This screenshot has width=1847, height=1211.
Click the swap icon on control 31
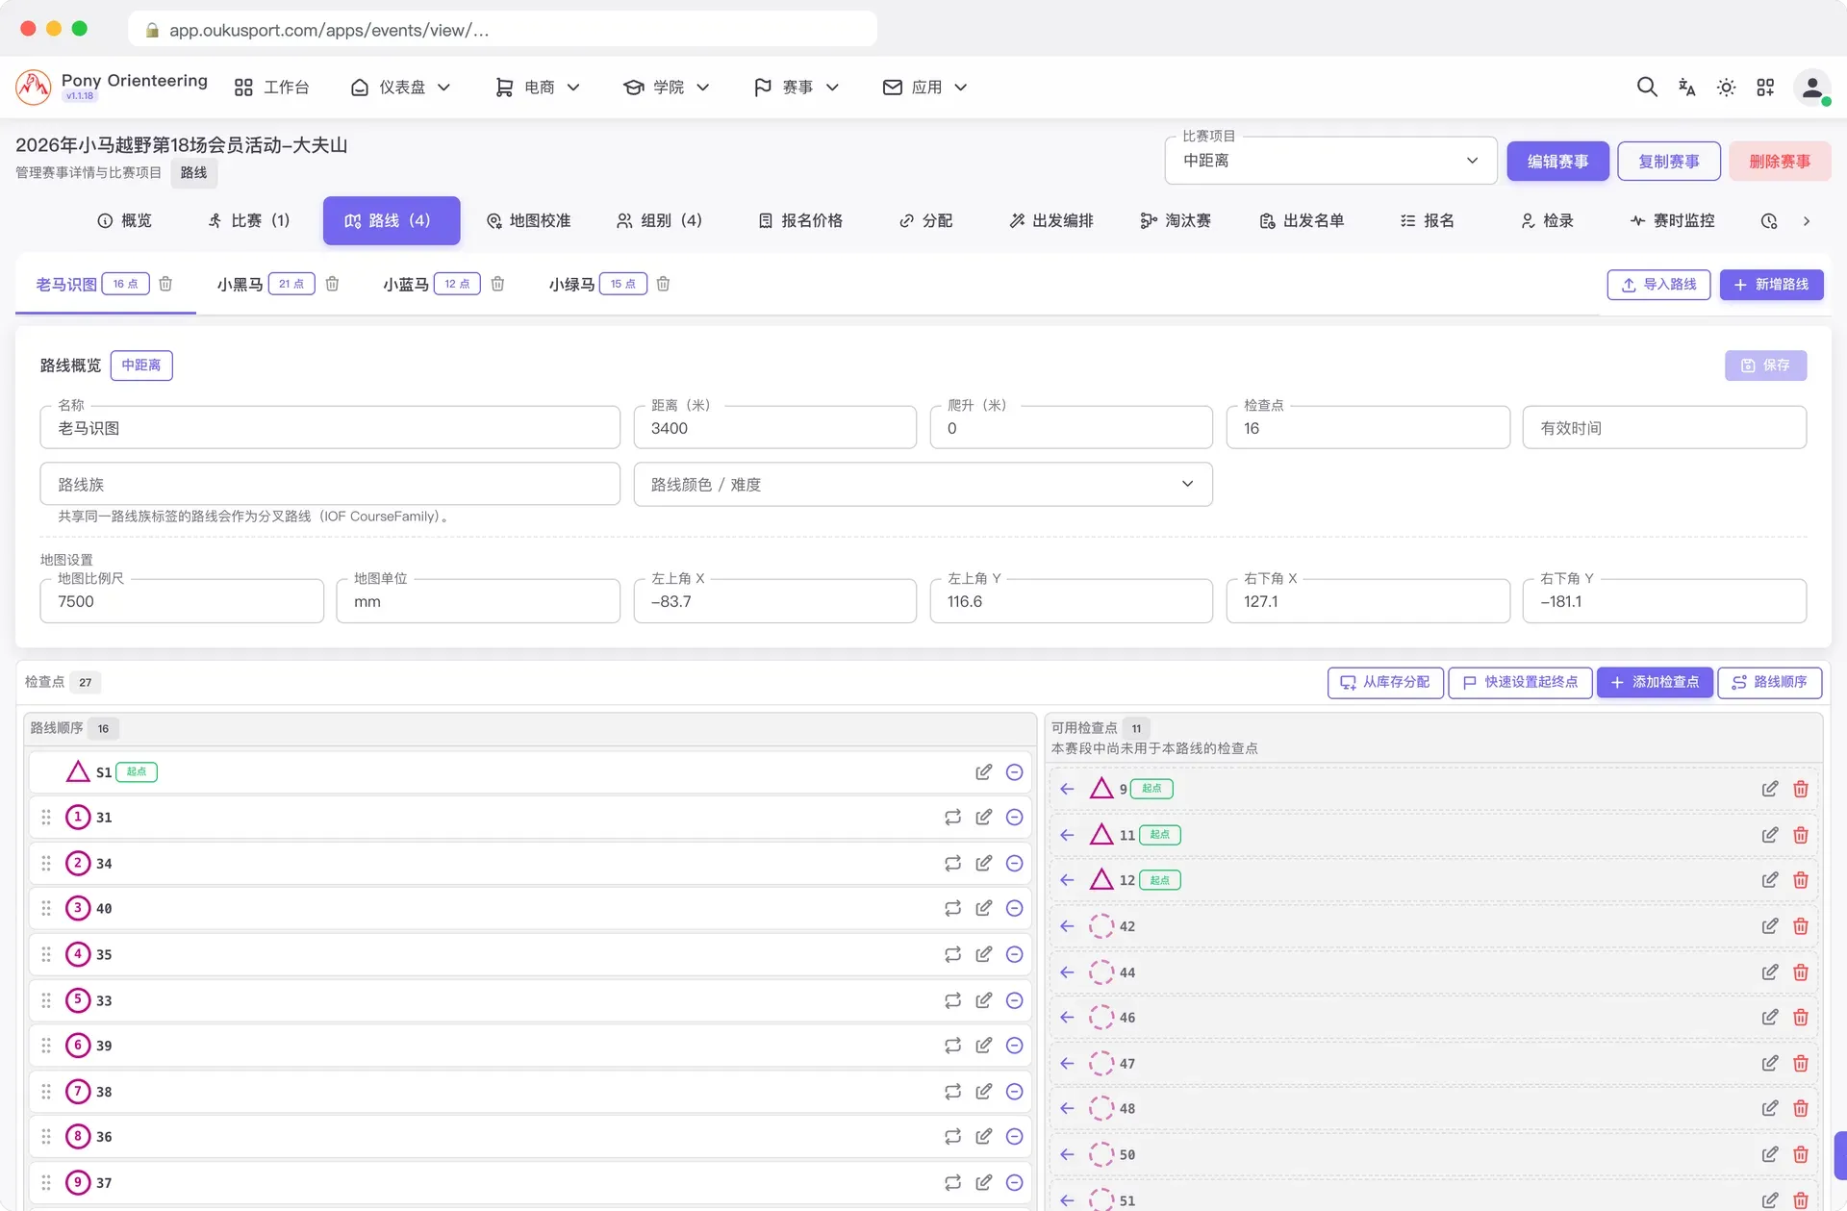pos(952,818)
